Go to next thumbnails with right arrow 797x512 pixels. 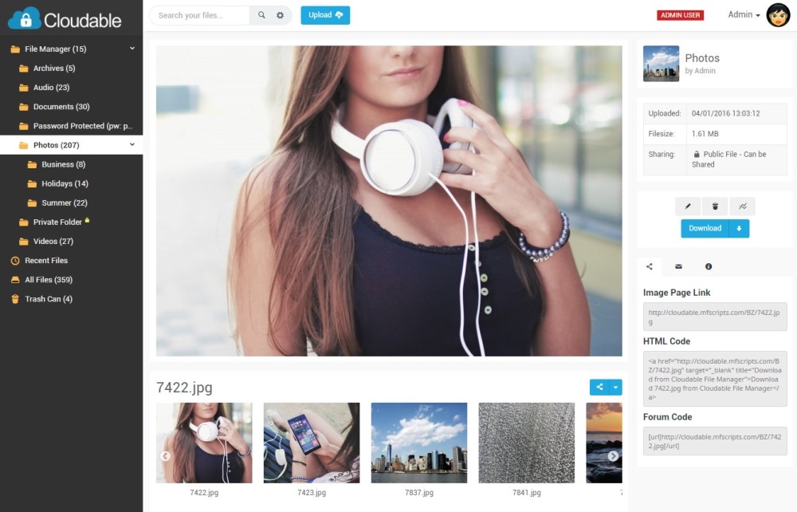(x=614, y=456)
